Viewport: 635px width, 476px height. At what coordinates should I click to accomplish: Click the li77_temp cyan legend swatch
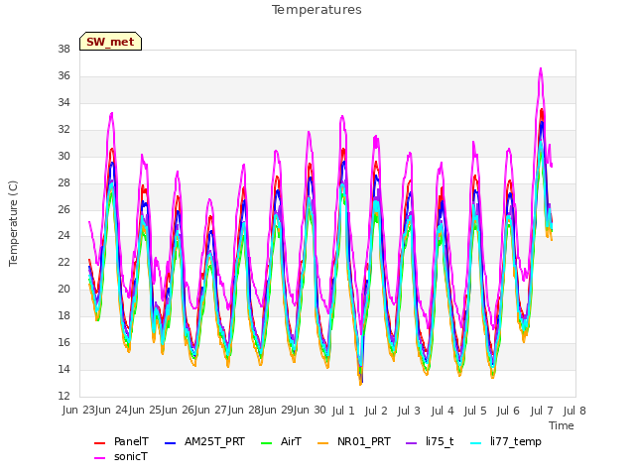click(x=476, y=443)
